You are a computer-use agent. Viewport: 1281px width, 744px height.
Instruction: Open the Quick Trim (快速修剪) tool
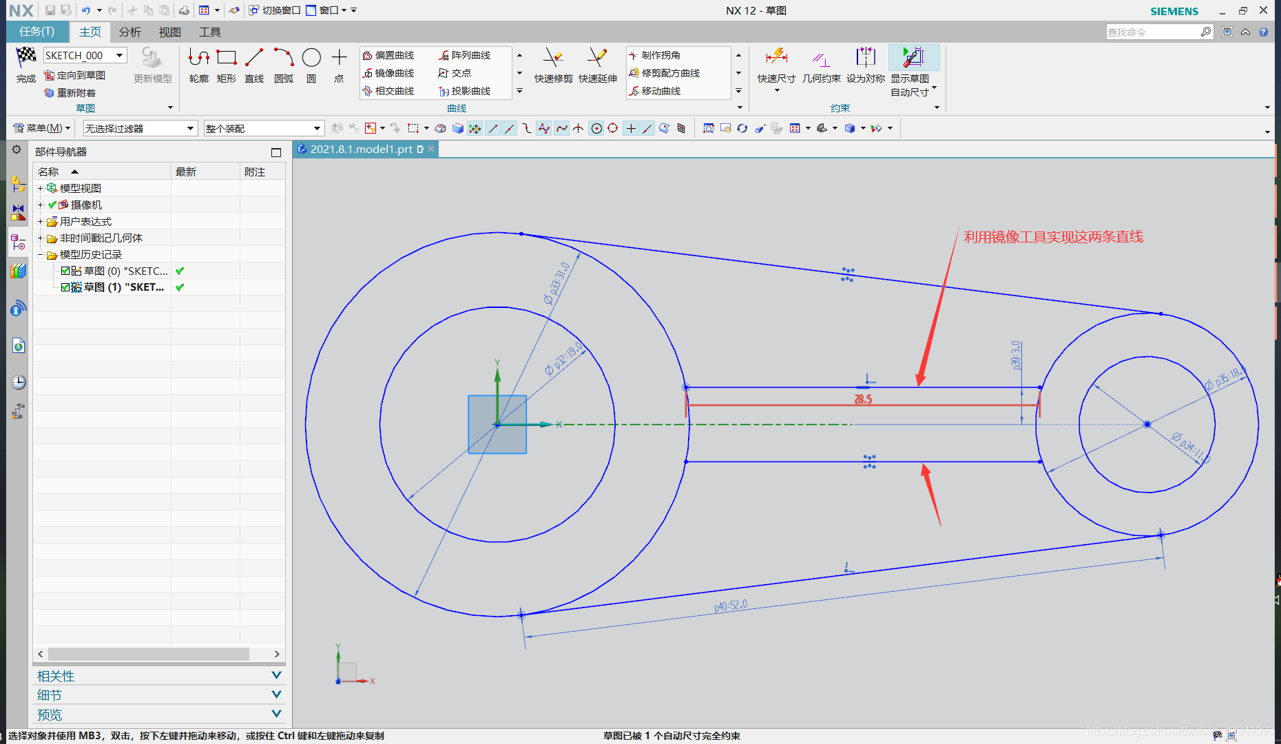(554, 66)
